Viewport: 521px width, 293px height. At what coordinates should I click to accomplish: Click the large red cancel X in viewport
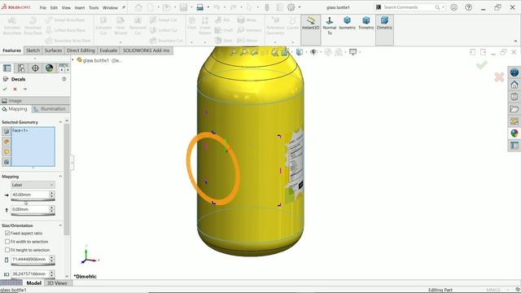(499, 77)
